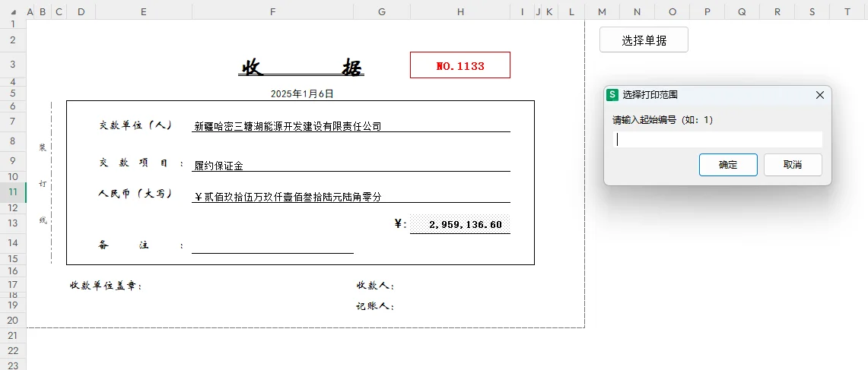Select row header 17
The height and width of the screenshot is (370, 868).
pos(13,285)
